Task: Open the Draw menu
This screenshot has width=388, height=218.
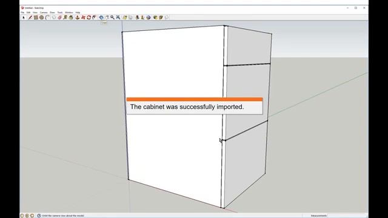Action: (x=52, y=12)
